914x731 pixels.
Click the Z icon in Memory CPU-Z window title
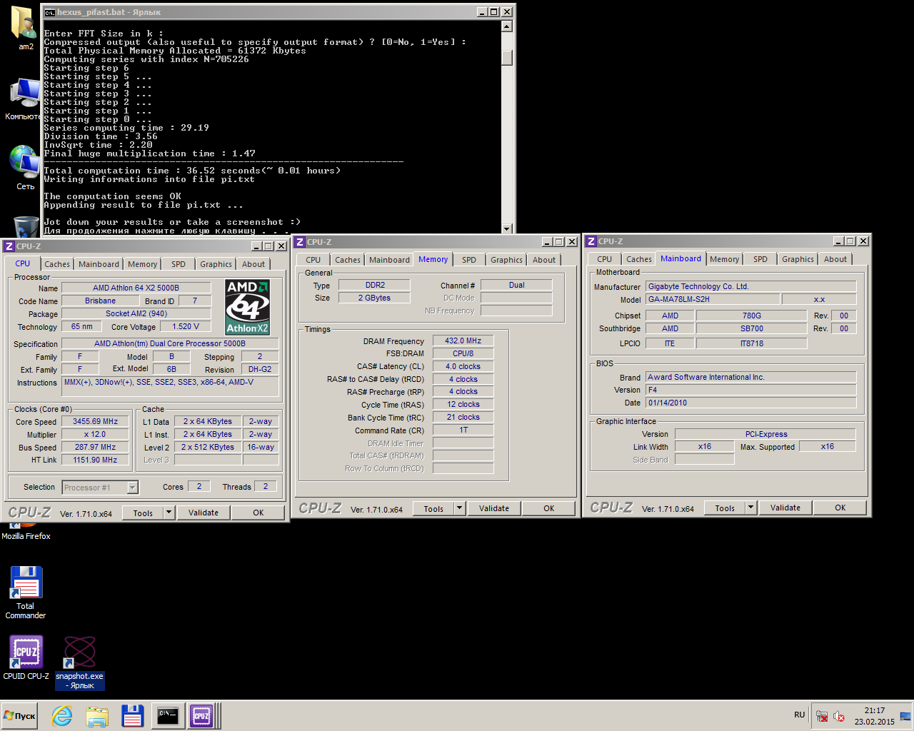tap(300, 242)
